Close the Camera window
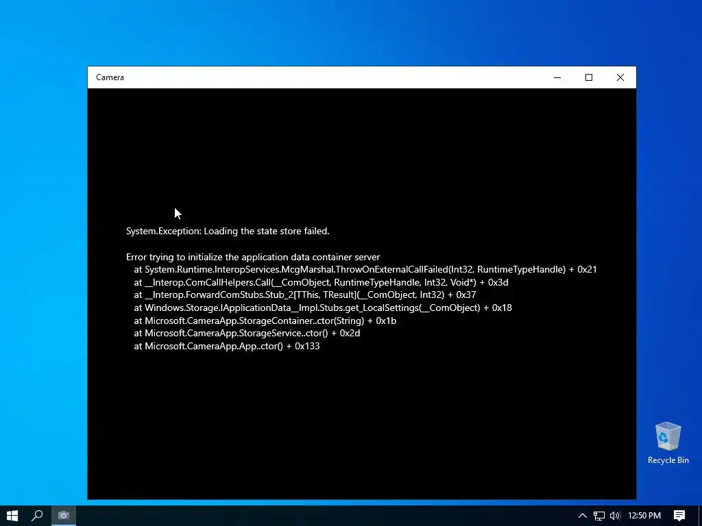Viewport: 702px width, 526px height. 620,77
